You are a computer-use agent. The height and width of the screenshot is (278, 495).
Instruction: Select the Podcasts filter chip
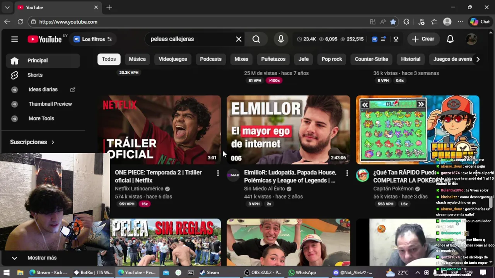(x=211, y=59)
